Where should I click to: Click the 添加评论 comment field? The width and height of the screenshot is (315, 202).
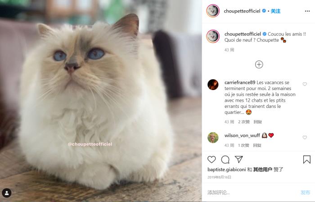pos(251,193)
